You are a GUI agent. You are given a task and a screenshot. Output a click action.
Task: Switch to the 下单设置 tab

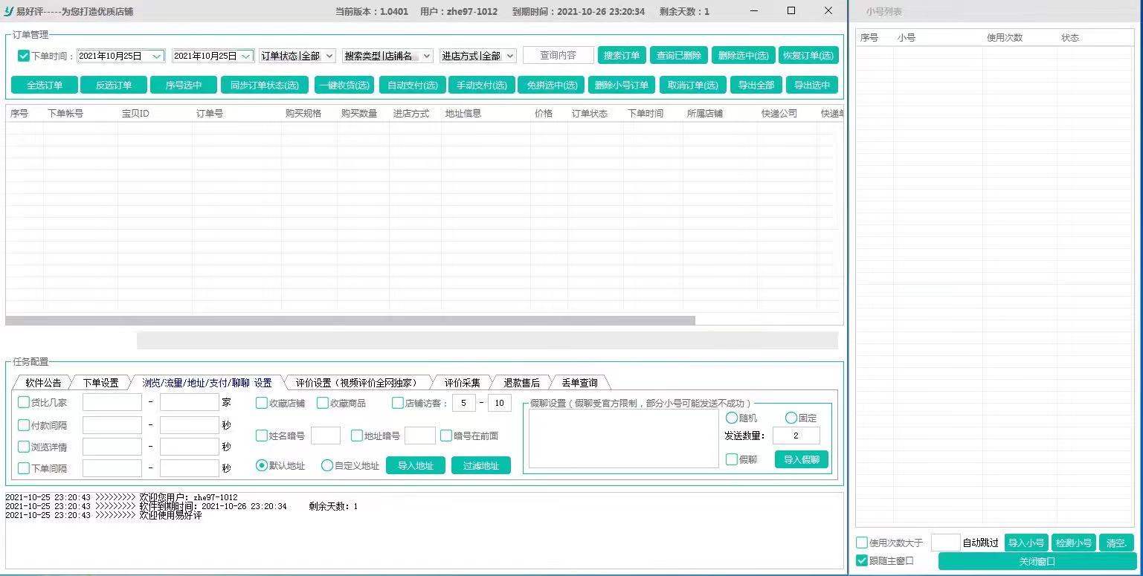coord(100,383)
